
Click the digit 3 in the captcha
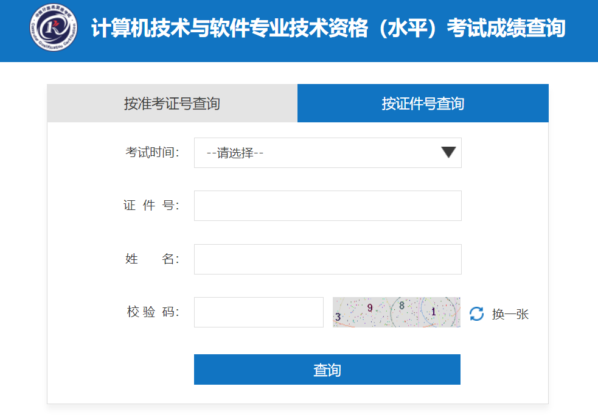click(338, 317)
